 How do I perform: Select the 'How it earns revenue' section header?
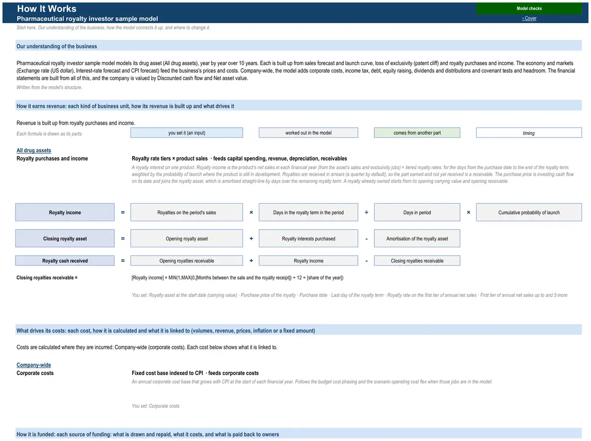coord(299,106)
